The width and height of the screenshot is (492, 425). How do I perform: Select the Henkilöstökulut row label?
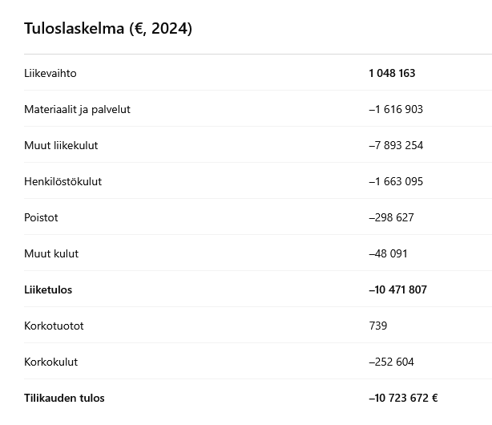click(63, 181)
